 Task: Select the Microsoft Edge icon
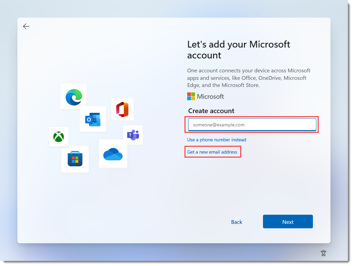[x=73, y=96]
